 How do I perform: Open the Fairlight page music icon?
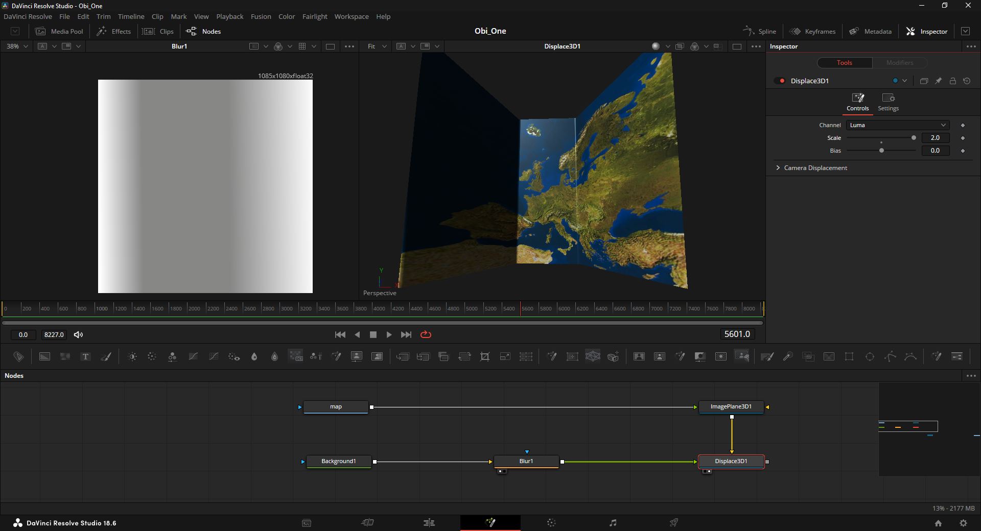(613, 522)
